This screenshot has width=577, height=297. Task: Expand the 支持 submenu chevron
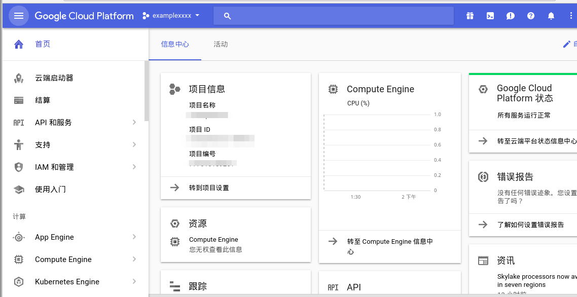click(x=134, y=144)
